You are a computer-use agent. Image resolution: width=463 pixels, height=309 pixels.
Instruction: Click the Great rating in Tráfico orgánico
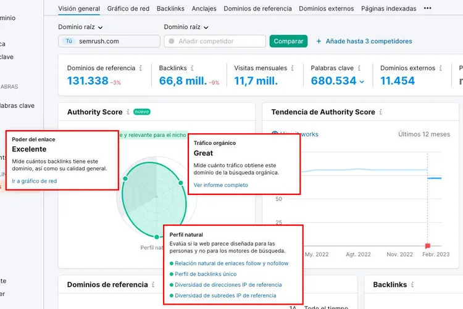203,153
